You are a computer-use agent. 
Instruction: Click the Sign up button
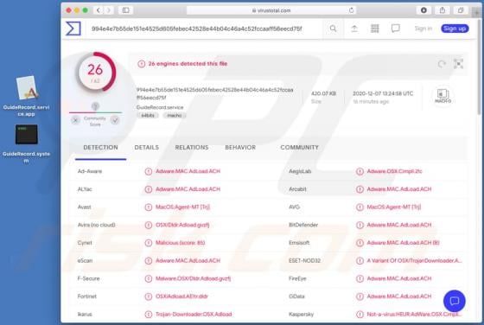click(x=455, y=29)
